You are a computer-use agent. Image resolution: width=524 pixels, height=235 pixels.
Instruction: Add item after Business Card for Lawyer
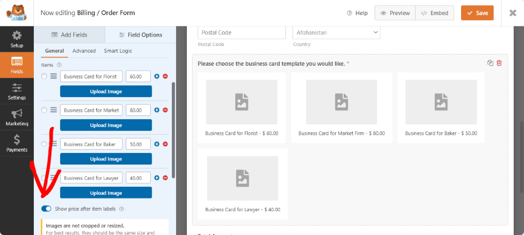[157, 178]
